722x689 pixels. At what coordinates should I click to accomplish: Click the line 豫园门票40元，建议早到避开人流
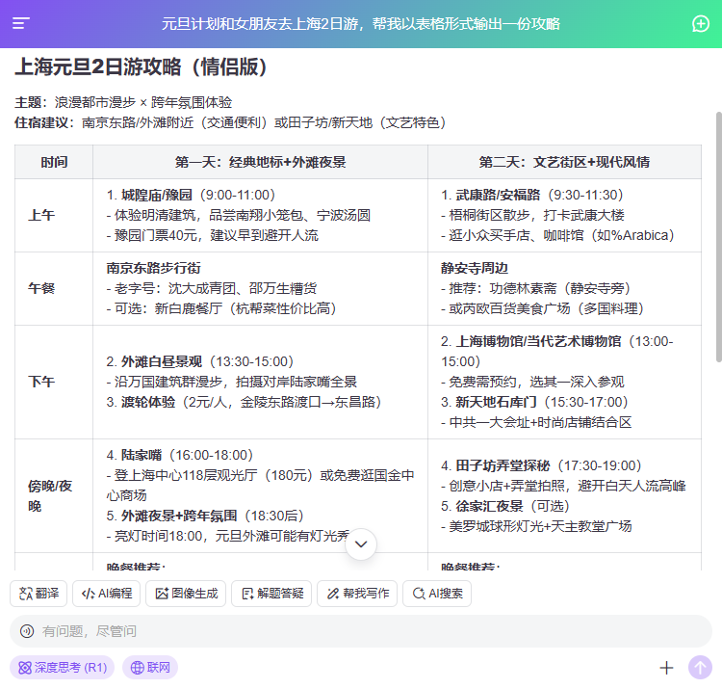tap(213, 235)
